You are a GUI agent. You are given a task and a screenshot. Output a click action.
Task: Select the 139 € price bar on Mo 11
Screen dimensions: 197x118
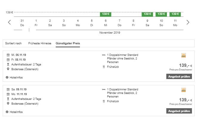[x=175, y=14]
